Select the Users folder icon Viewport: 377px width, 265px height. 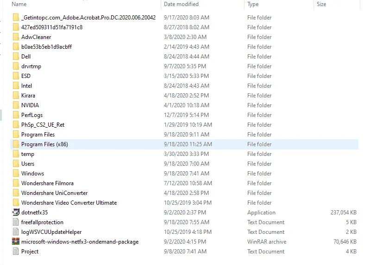[x=16, y=163]
